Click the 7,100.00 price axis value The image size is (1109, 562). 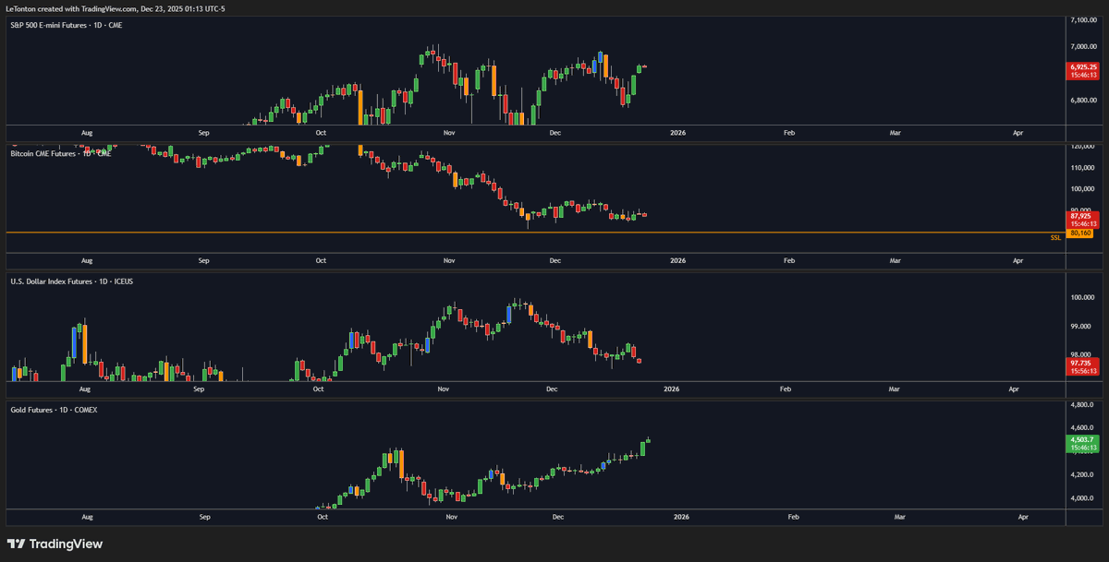pos(1083,19)
